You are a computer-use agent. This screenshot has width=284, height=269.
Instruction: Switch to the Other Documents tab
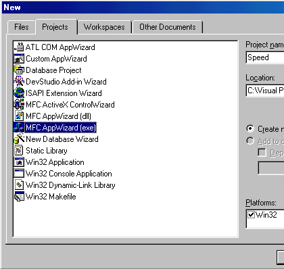(x=168, y=27)
